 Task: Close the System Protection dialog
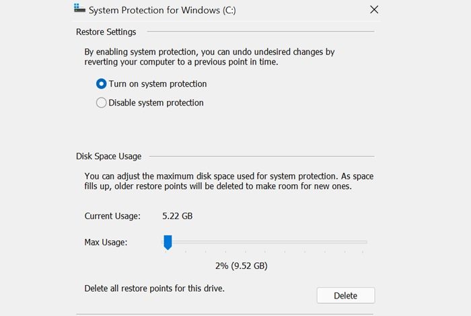(x=374, y=9)
